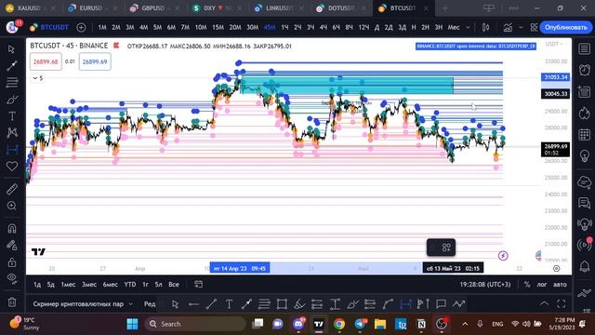This screenshot has height=335, width=595.
Task: Switch to the DOTUSDT tab
Action: coord(340,8)
